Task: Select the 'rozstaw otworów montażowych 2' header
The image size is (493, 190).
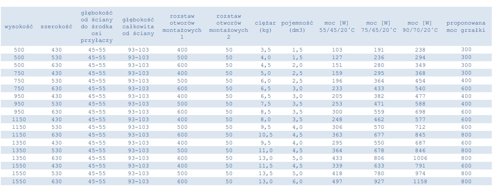Action: click(x=229, y=27)
